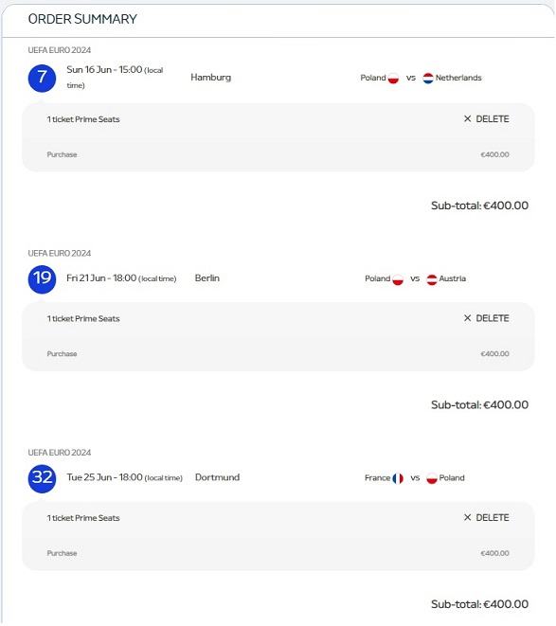Click Poland flag in Hamburg match
Image resolution: width=556 pixels, height=626 pixels.
(393, 79)
